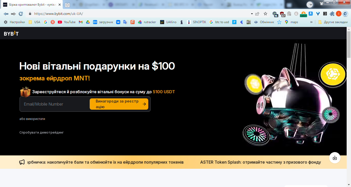351x187 pixels.
Task: Click the floating download app button
Action: point(335,158)
